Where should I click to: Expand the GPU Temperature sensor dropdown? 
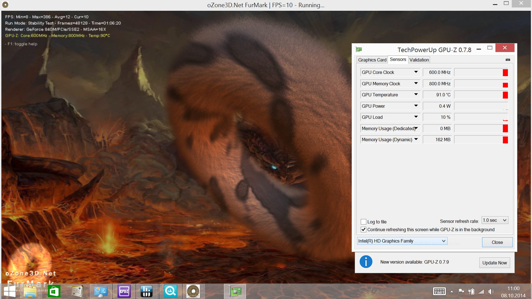(x=416, y=95)
